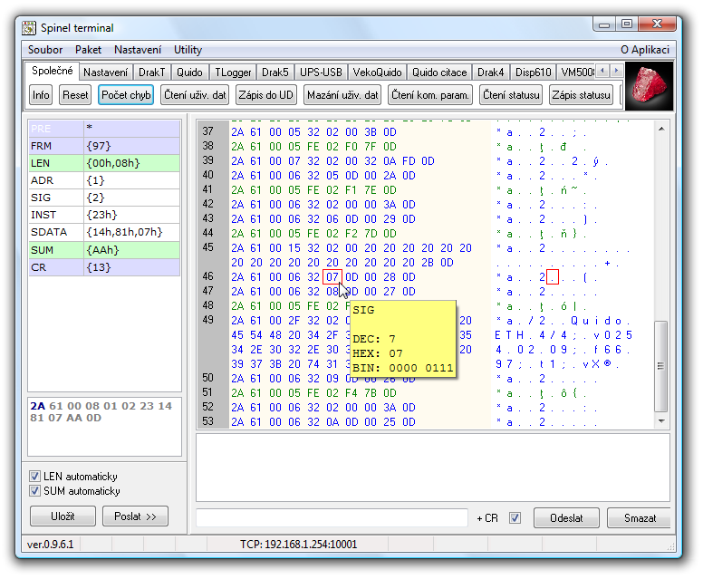Click the Čtení statusu button
The width and height of the screenshot is (703, 579).
(511, 95)
